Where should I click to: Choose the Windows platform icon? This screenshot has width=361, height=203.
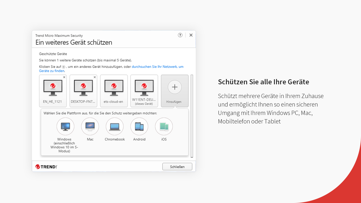pyautogui.click(x=65, y=126)
